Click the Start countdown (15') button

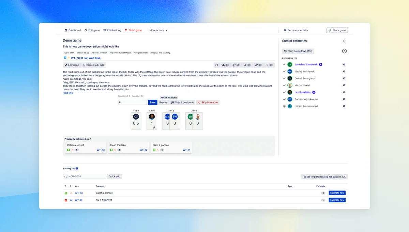tap(298, 51)
